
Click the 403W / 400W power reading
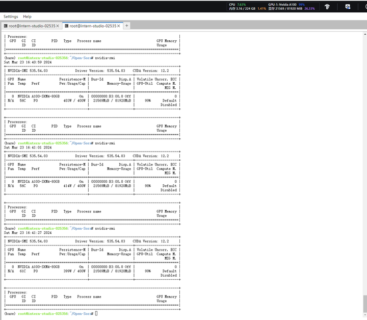74,101
